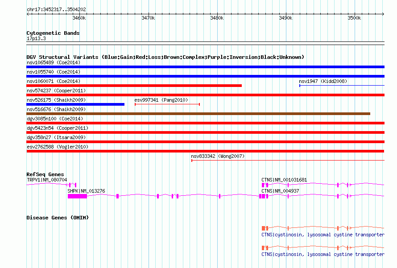Screen dimensions: 397x268
Task: Click the nsv833342 (Wong2007) variant line
Action: tap(288, 161)
